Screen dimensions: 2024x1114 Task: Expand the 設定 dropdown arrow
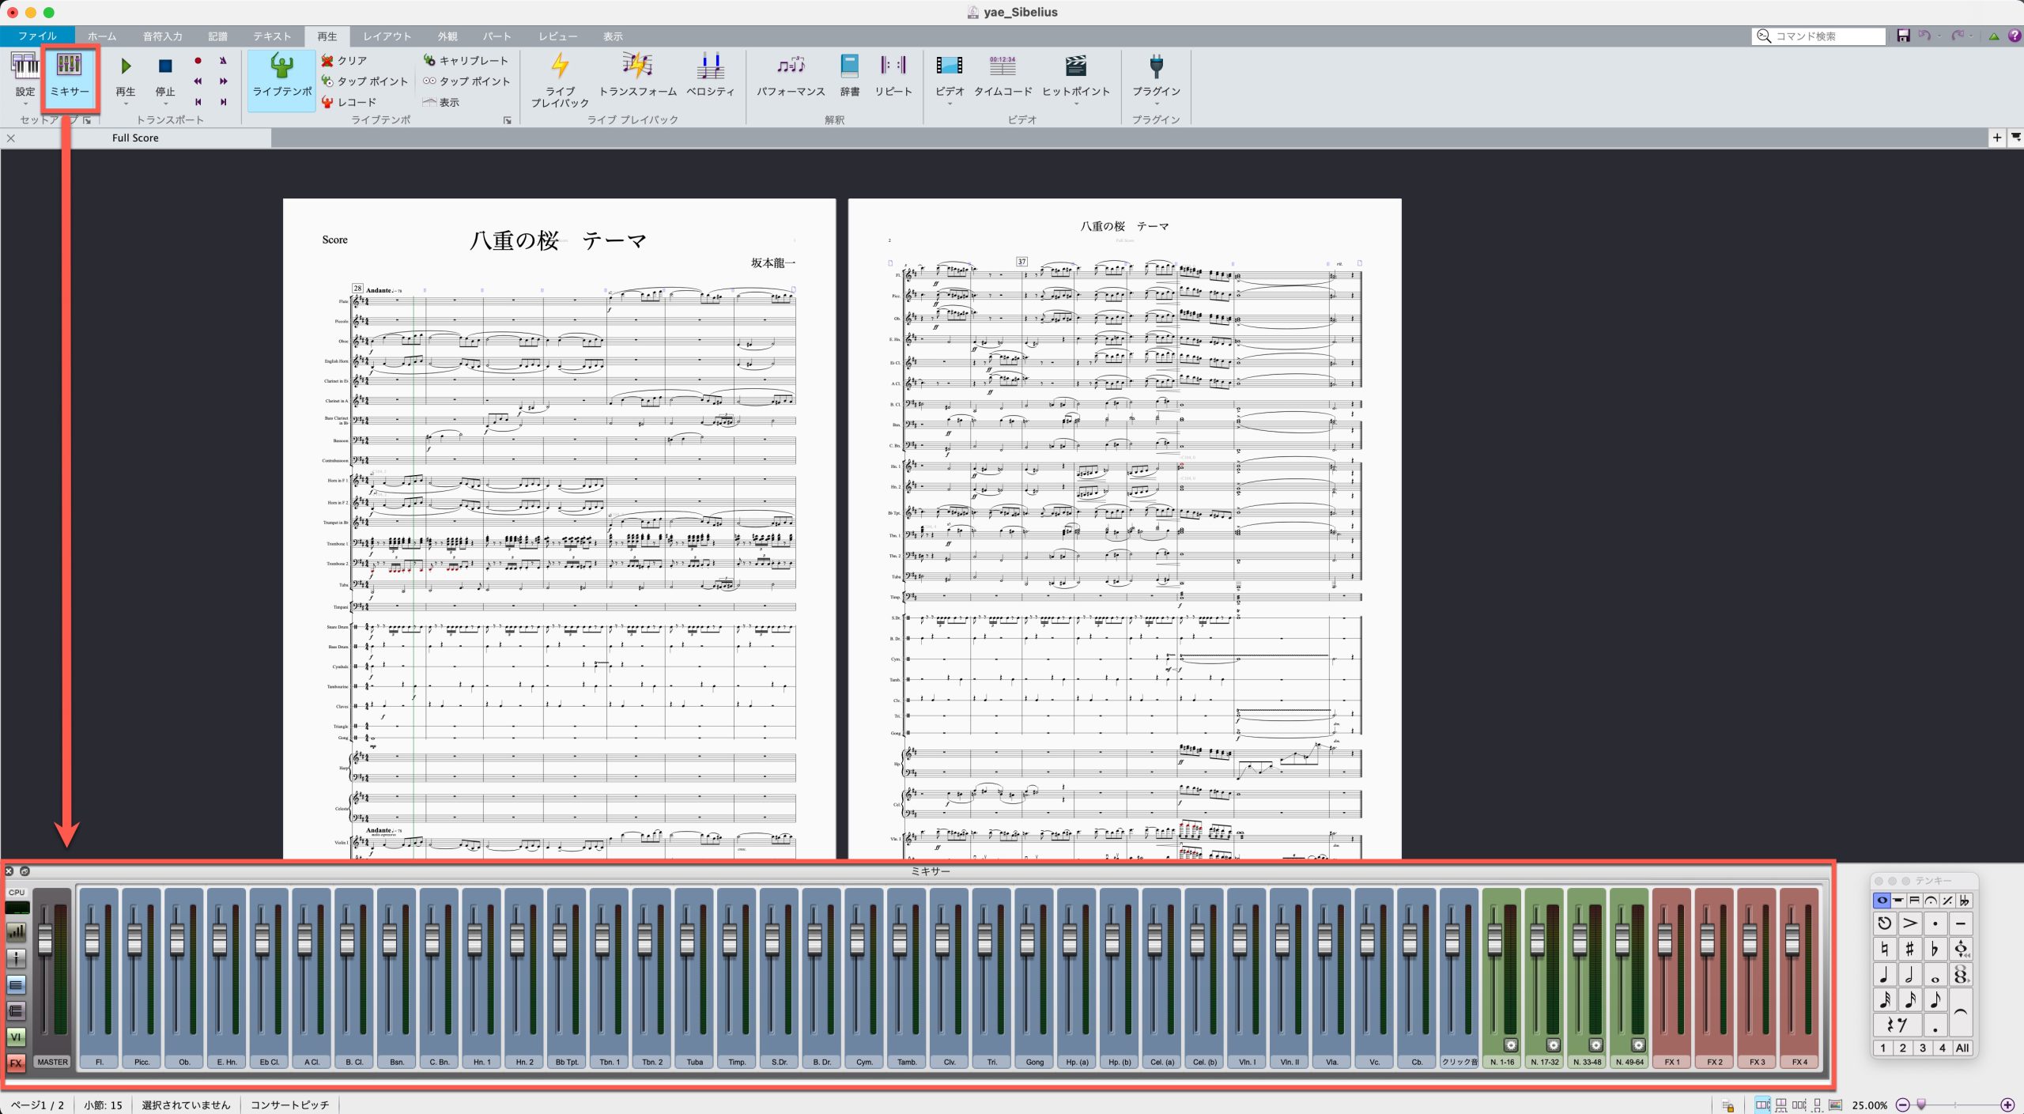coord(25,104)
